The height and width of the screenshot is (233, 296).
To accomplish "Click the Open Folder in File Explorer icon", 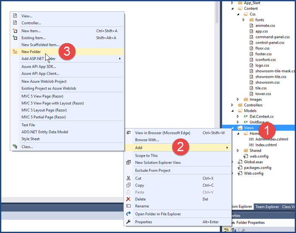I will pyautogui.click(x=128, y=214).
